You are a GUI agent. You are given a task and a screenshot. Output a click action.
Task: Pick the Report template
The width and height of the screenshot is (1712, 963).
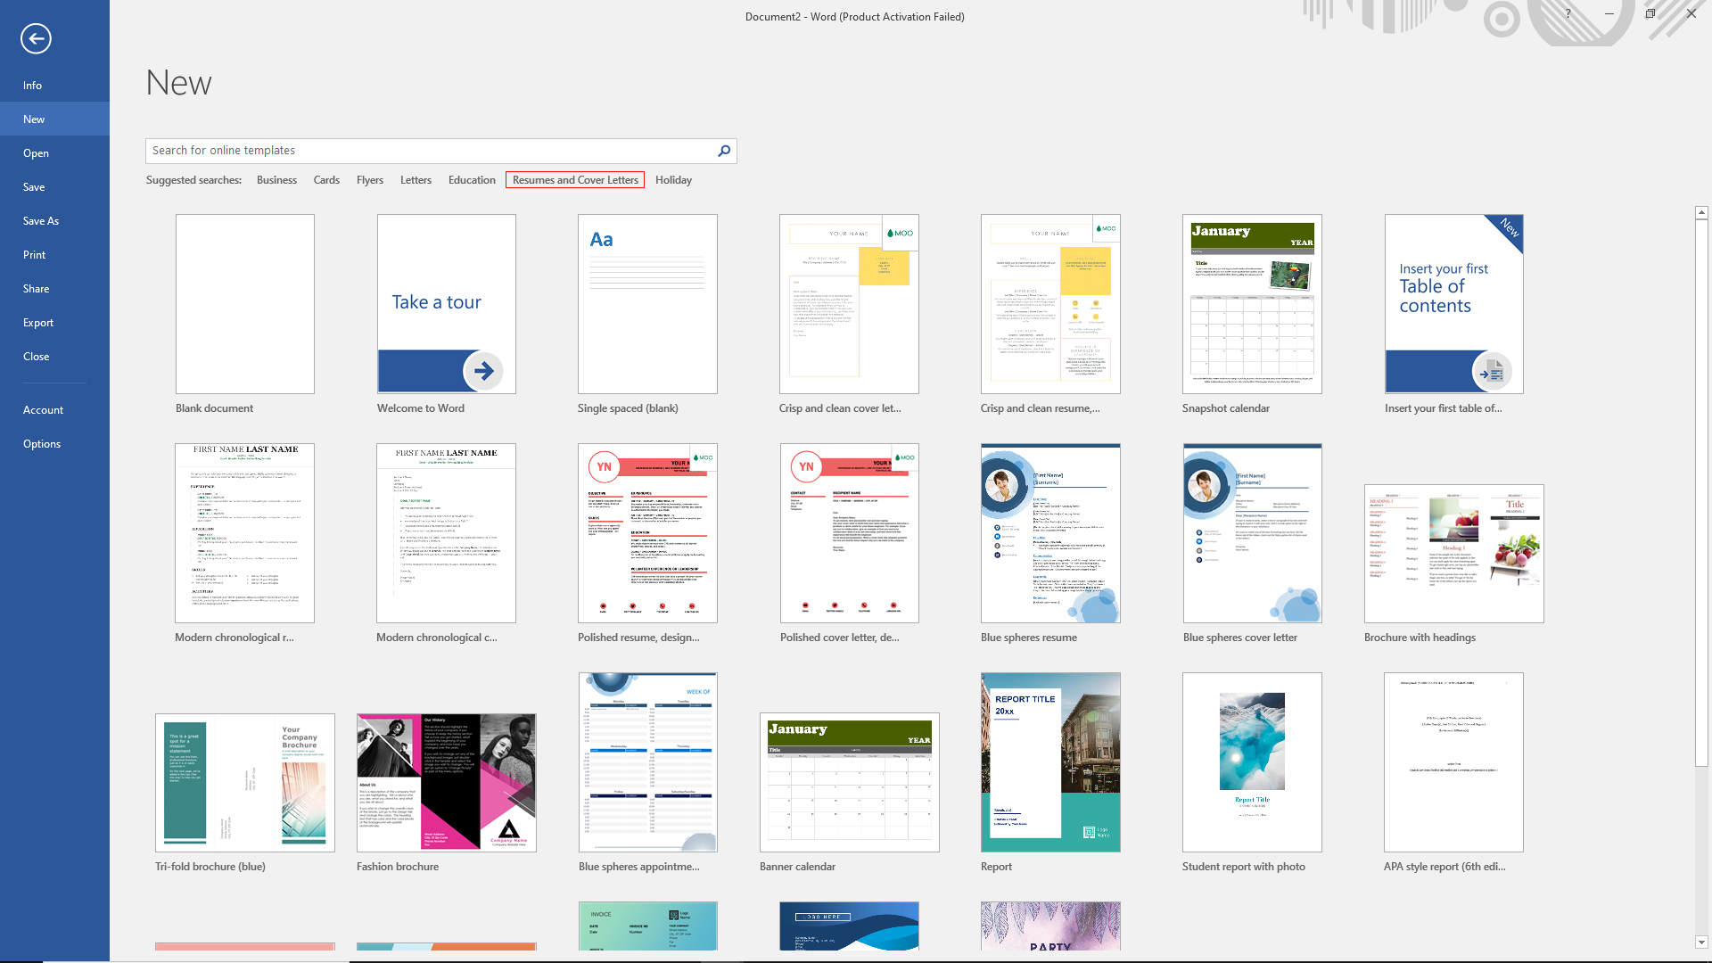coord(1050,762)
